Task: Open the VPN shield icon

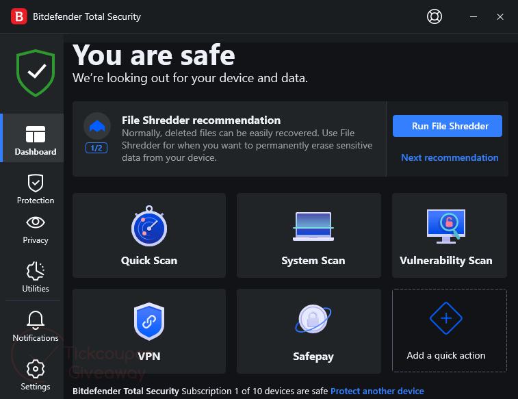Action: click(x=149, y=322)
